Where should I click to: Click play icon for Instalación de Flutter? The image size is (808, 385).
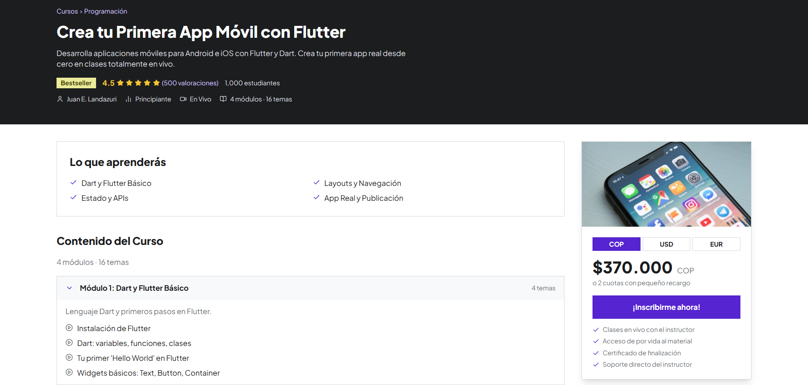coord(69,328)
